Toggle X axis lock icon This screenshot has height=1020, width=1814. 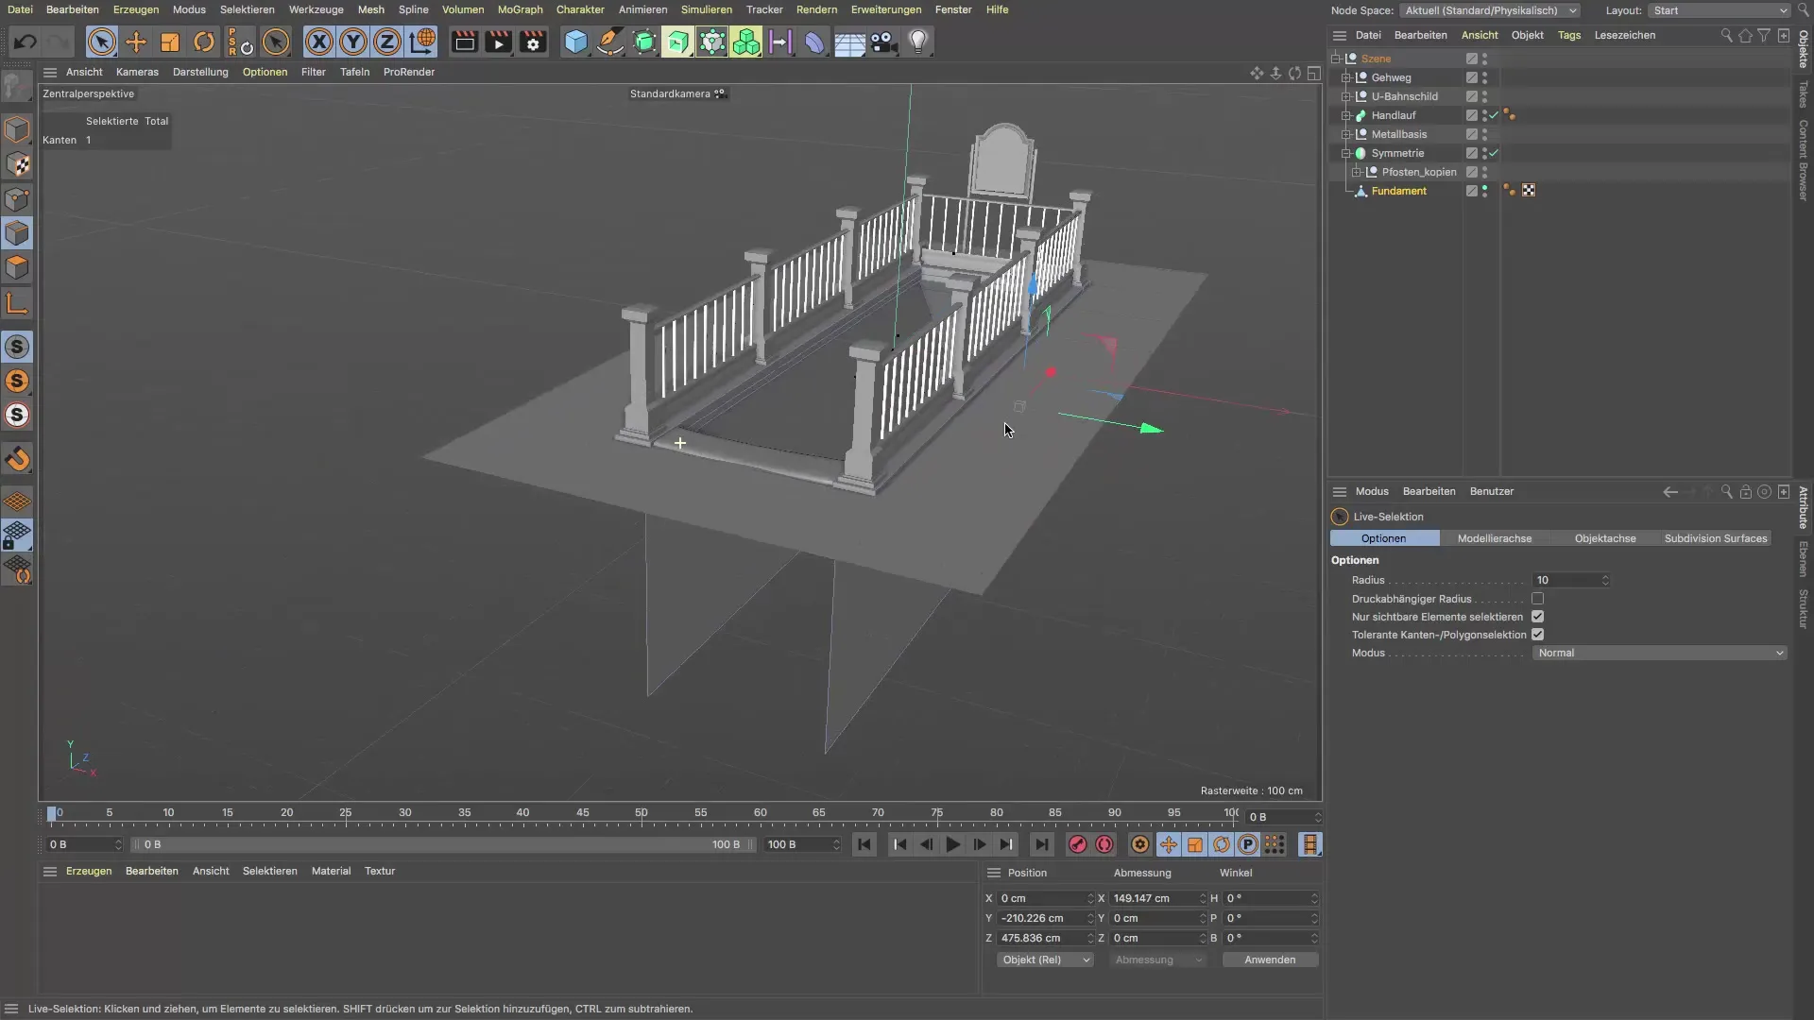point(319,42)
